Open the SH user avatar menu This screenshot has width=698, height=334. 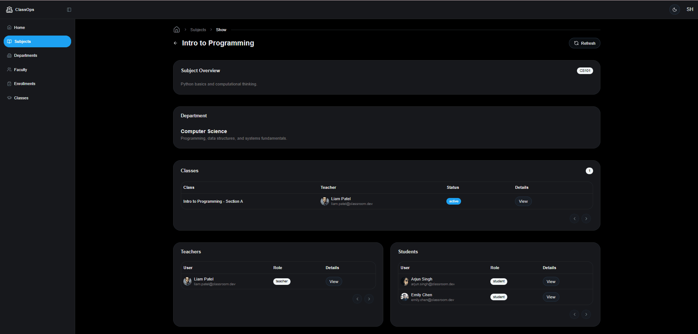pos(690,10)
